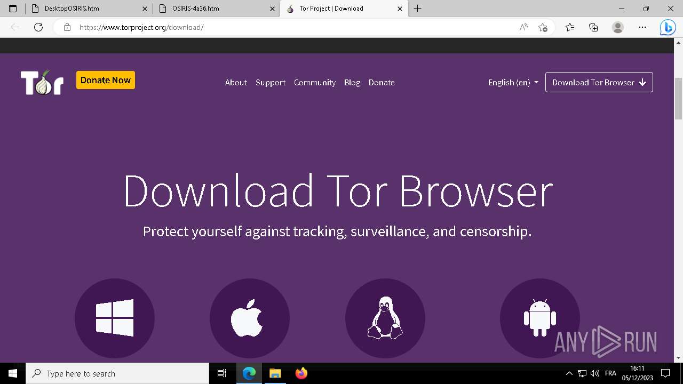The height and width of the screenshot is (384, 683).
Task: Switch to the OSIRIS-4a36.htm tab
Action: tap(217, 9)
